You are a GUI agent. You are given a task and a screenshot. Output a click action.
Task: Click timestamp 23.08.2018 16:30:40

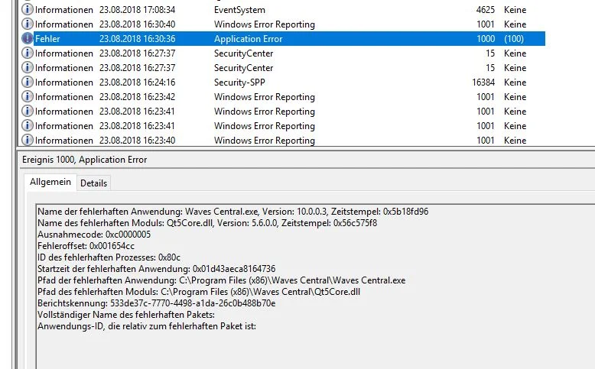[x=138, y=24]
